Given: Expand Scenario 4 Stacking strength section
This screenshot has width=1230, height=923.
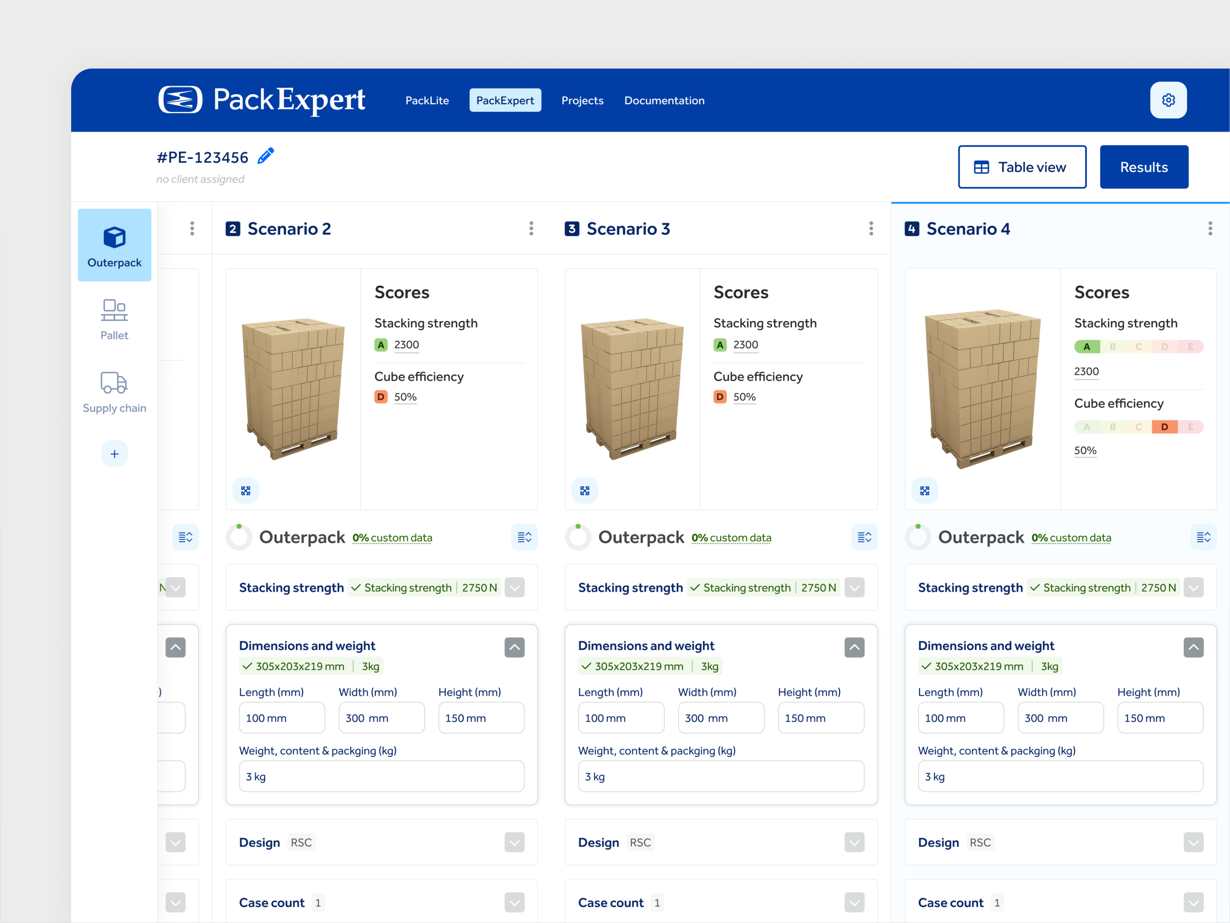Looking at the screenshot, I should [1193, 588].
